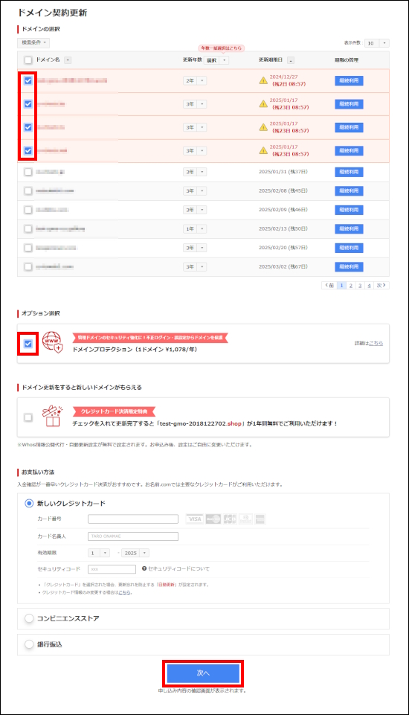The image size is (409, 715).
Task: Select 新しいクレジットカード payment
Action: click(x=29, y=504)
